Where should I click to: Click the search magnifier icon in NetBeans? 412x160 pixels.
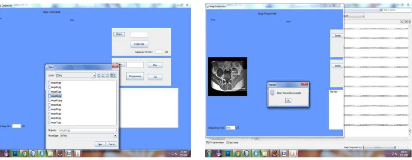pos(382,10)
